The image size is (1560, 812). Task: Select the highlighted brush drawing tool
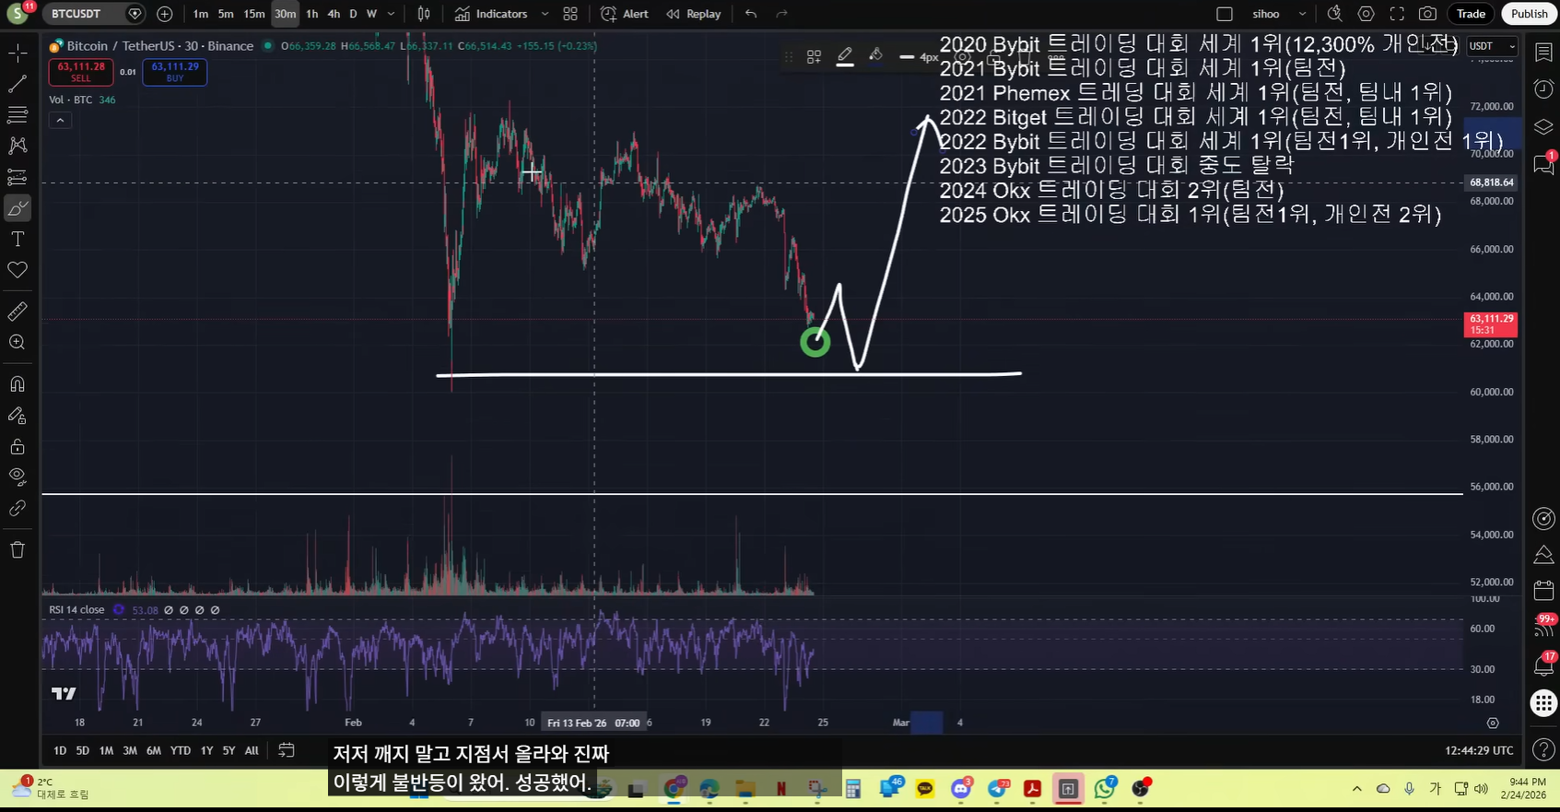click(18, 208)
